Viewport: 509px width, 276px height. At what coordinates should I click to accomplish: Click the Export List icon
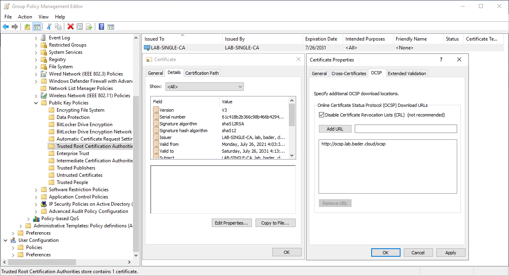click(89, 27)
